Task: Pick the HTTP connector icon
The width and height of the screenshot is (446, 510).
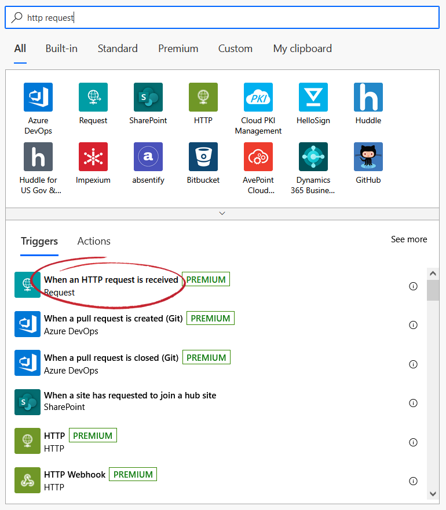Action: click(203, 97)
